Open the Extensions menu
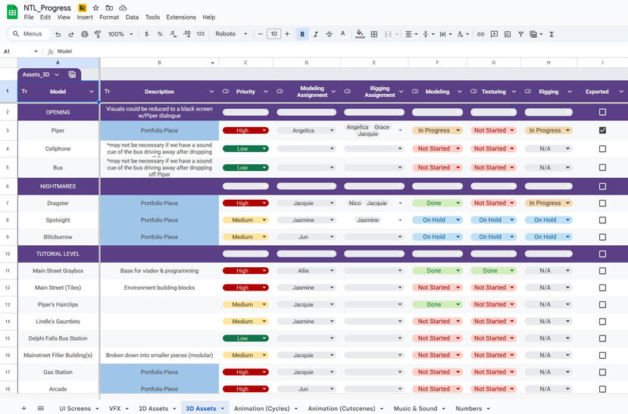The height and width of the screenshot is (414, 628). pyautogui.click(x=181, y=17)
